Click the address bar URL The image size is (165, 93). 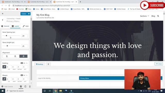pos(43,6)
